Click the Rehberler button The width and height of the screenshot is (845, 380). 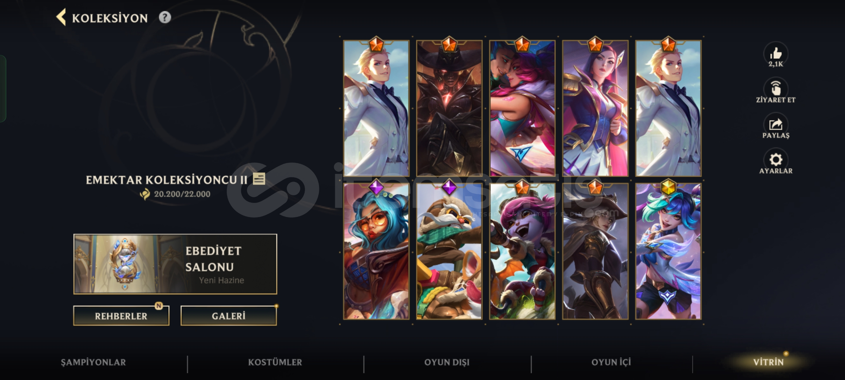[x=121, y=316]
